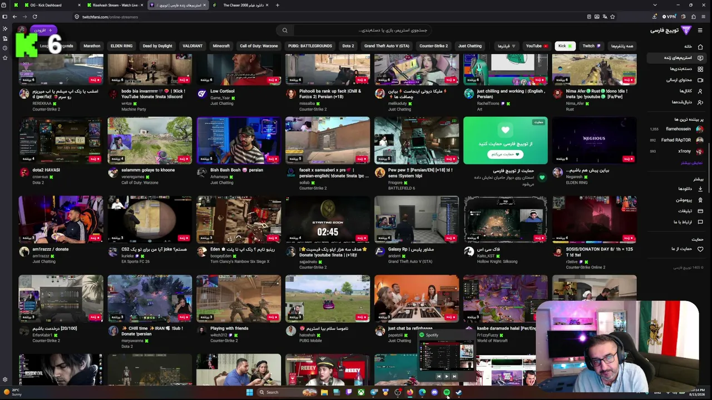The height and width of the screenshot is (400, 712).
Task: Expand the show more (نمایش بیشتر) link
Action: click(692, 163)
